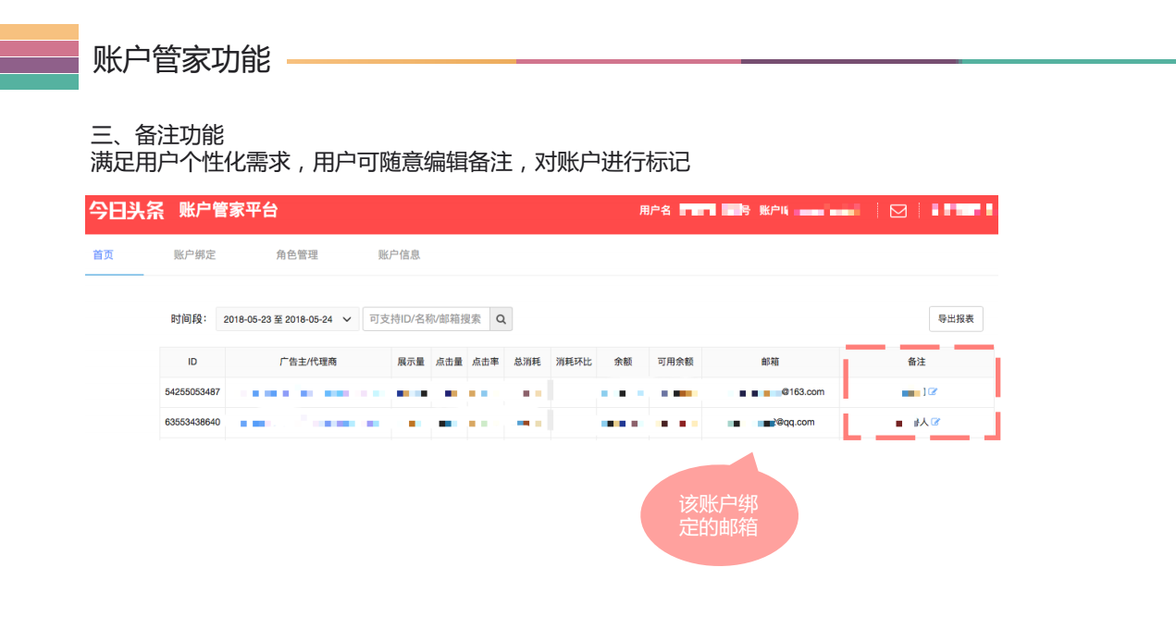This screenshot has height=617, width=1176.
Task: Click the magnifier search icon
Action: click(x=500, y=318)
